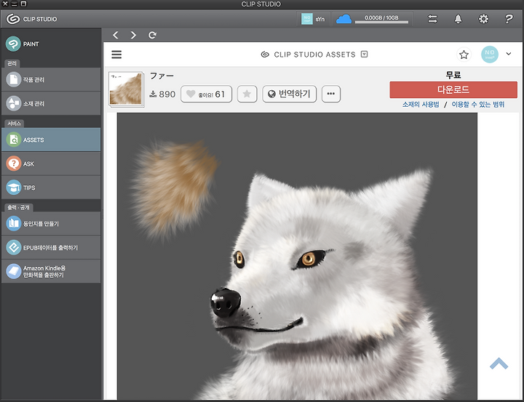524x402 pixels.
Task: Click the 무료 price label
Action: [x=453, y=75]
